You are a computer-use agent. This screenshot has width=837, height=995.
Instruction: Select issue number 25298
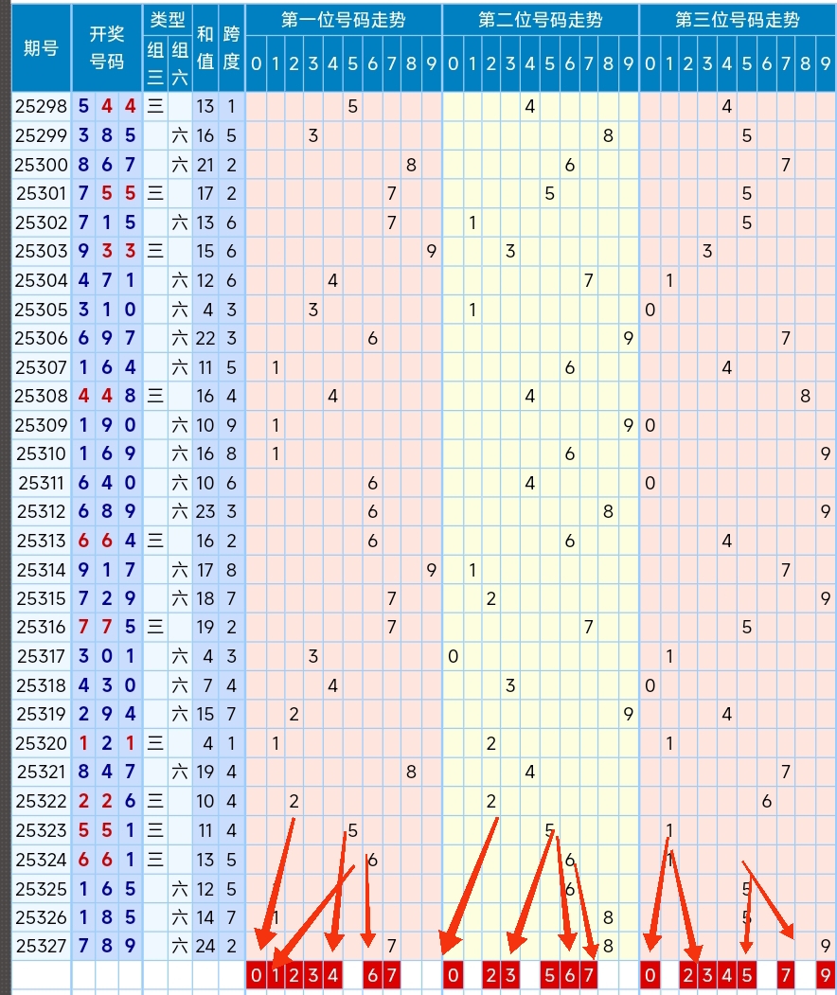42,106
